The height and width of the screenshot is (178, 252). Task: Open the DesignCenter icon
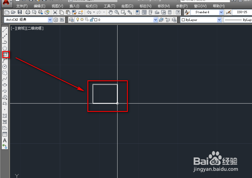[144, 12]
